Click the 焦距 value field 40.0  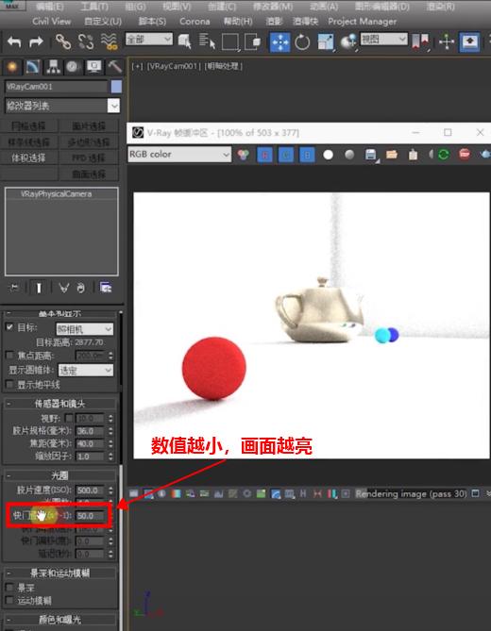click(91, 443)
